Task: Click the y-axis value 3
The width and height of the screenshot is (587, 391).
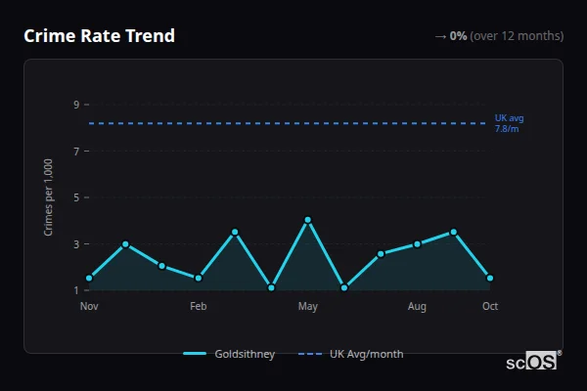Action: pyautogui.click(x=76, y=244)
